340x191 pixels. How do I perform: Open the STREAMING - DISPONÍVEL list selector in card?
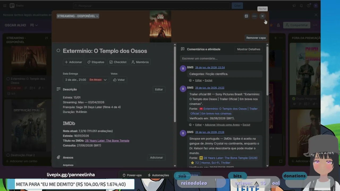tap(78, 16)
